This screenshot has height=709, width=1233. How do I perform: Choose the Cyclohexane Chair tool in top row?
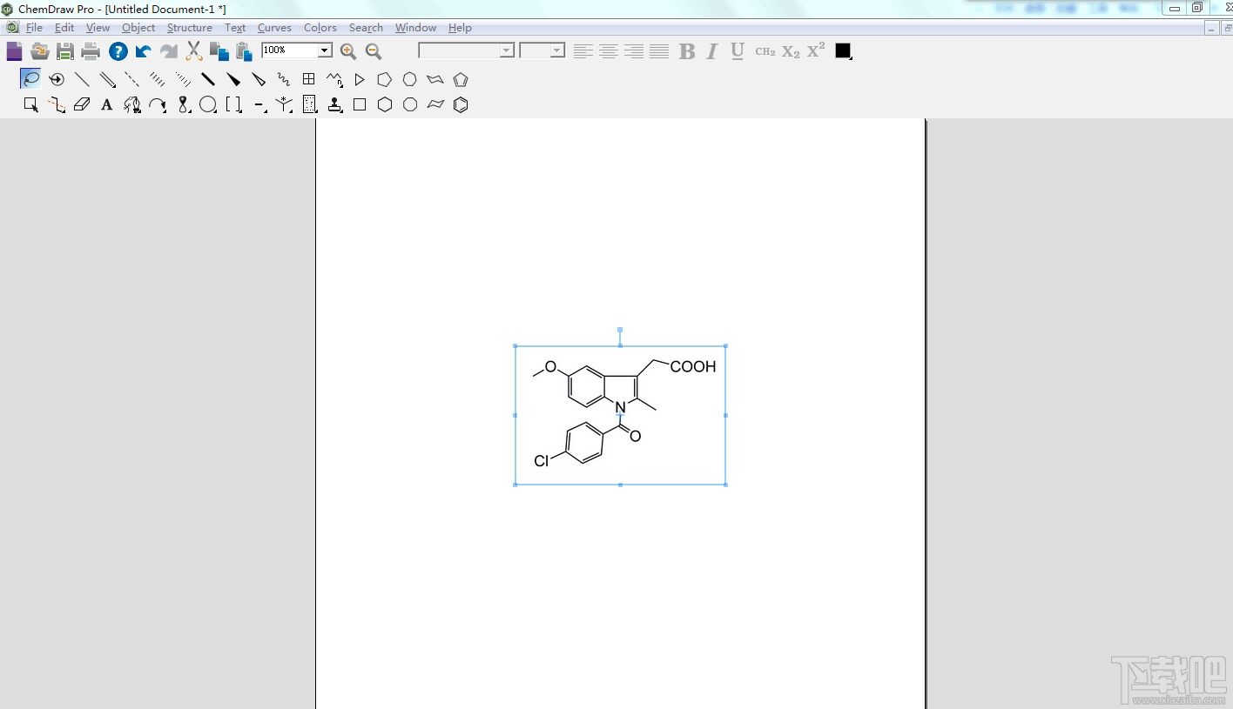pos(435,79)
